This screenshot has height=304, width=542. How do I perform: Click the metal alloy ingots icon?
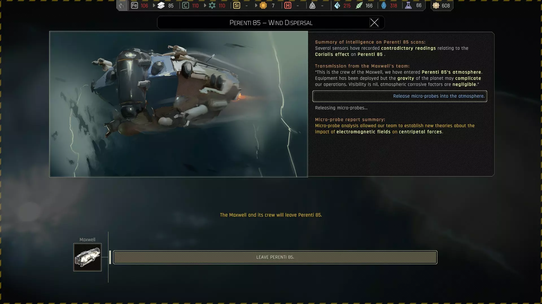(x=161, y=5)
